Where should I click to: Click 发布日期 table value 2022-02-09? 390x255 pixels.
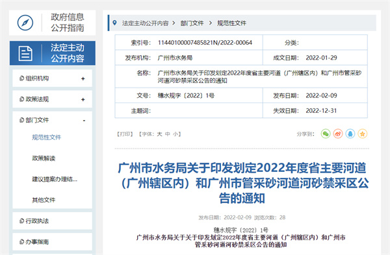coord(321,95)
